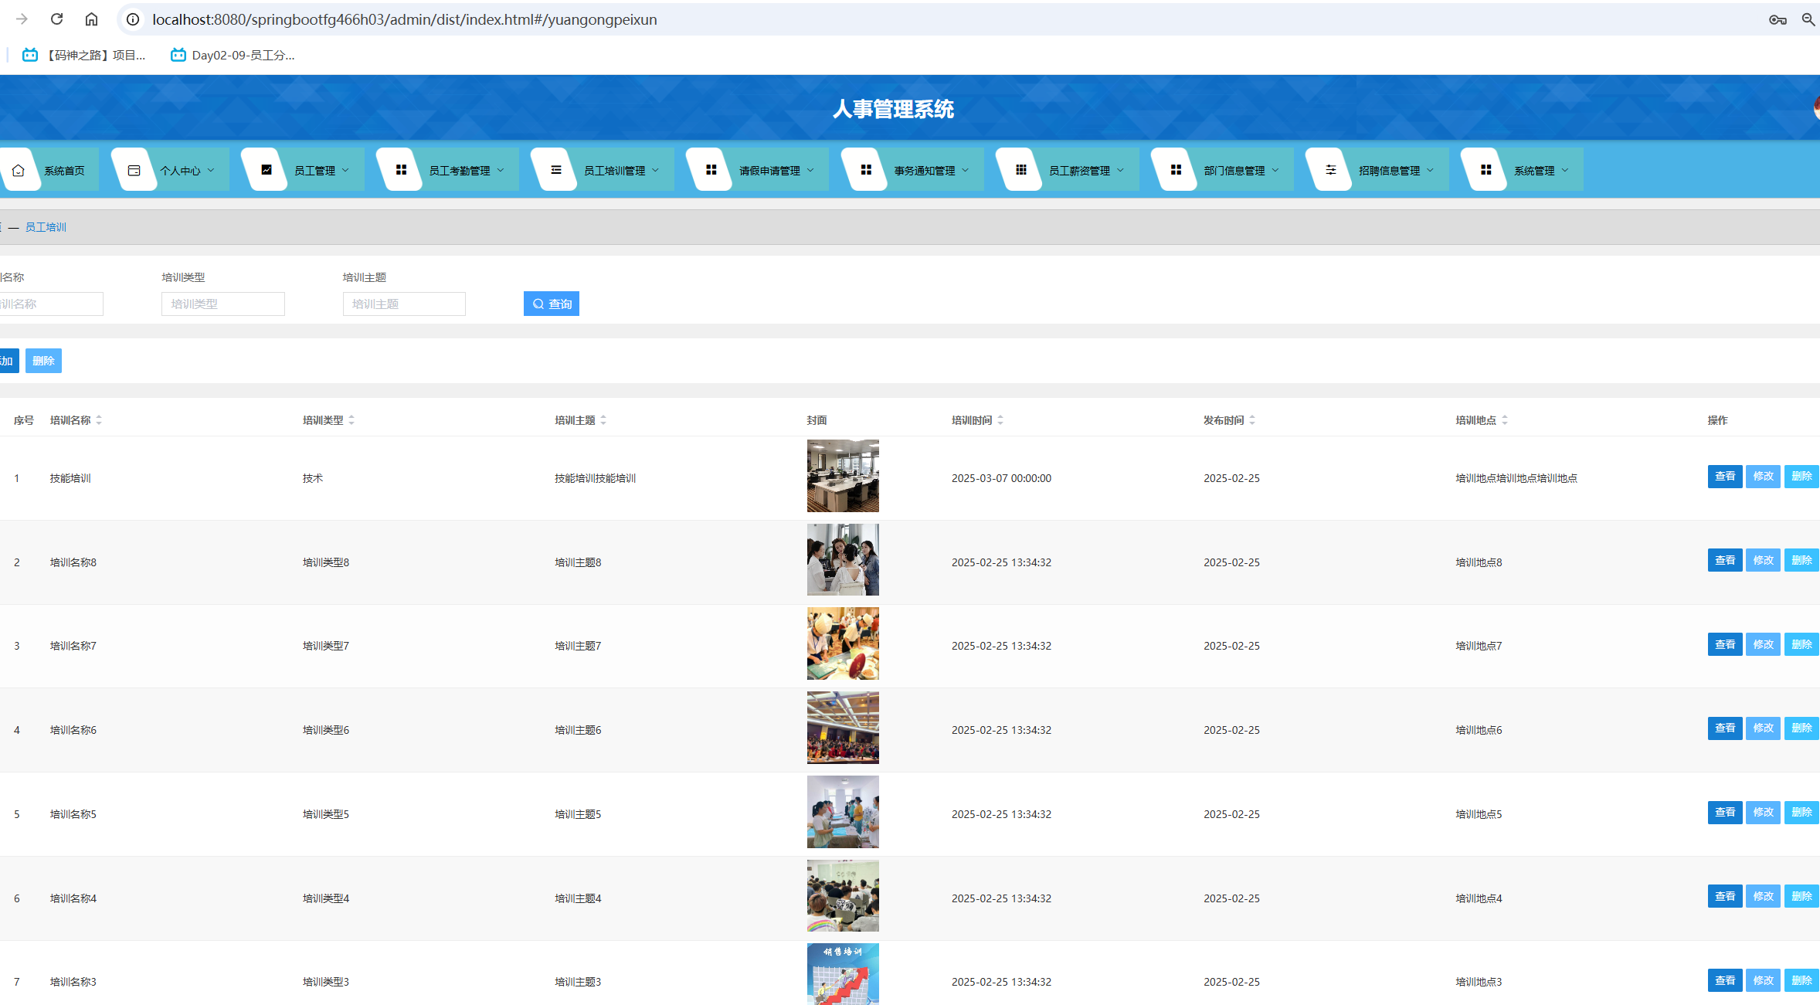Sort by 培训地点 column arrows

pos(1505,420)
